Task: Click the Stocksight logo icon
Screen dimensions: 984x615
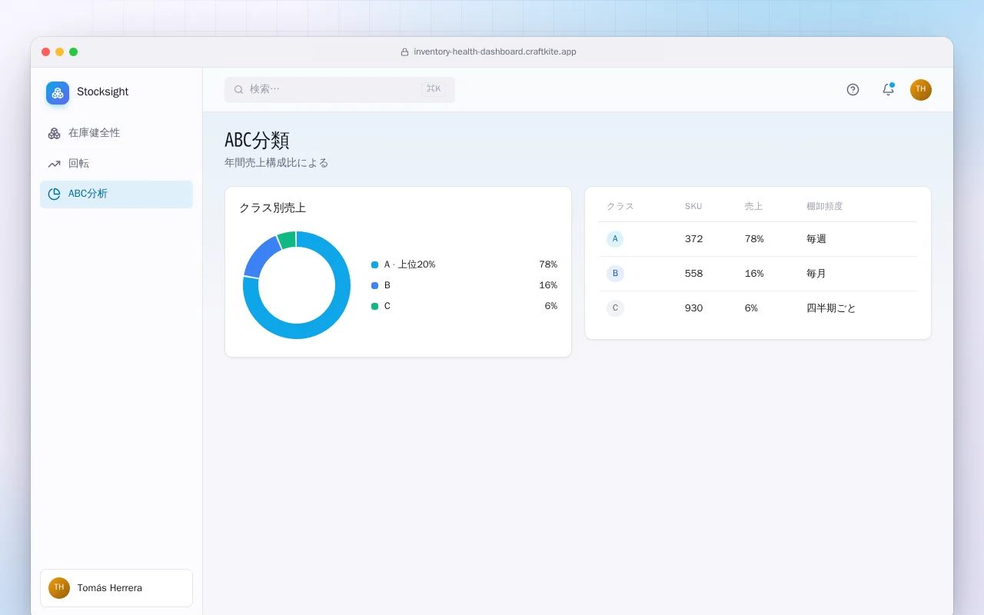Action: click(x=58, y=93)
